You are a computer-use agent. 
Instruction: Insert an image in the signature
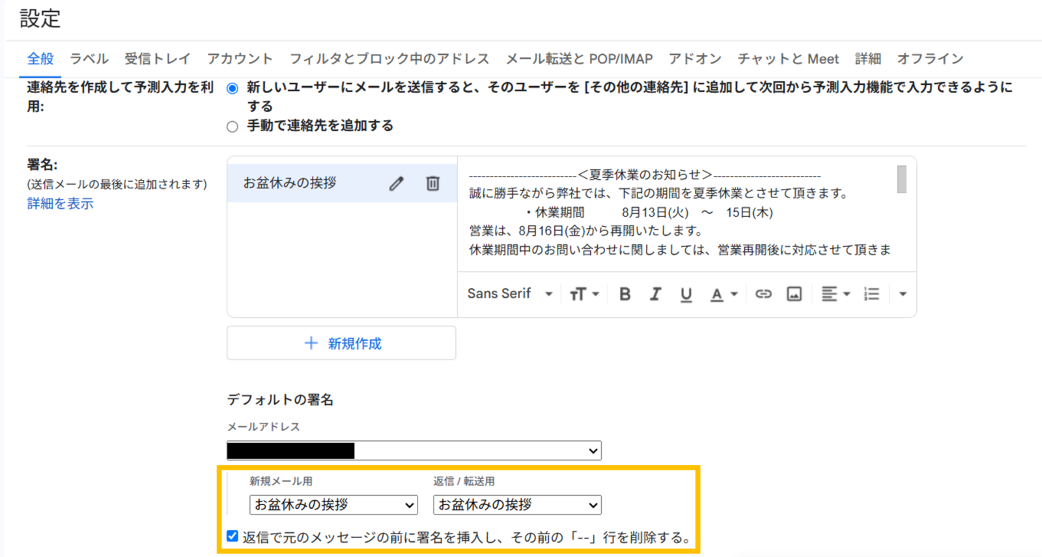click(794, 294)
